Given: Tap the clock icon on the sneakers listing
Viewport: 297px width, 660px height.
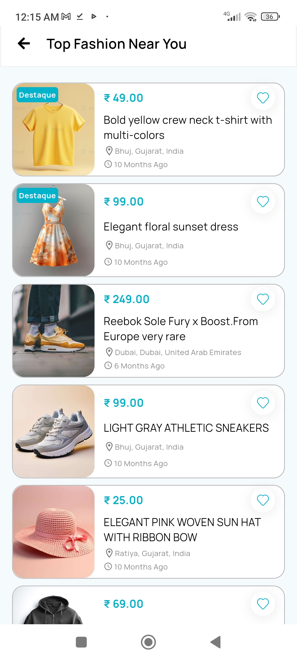Looking at the screenshot, I should pos(108,463).
